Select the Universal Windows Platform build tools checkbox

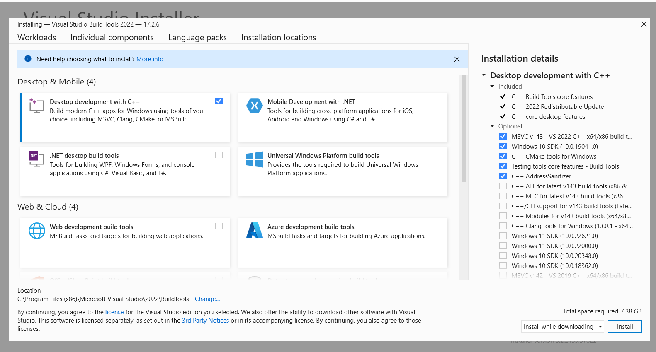437,155
